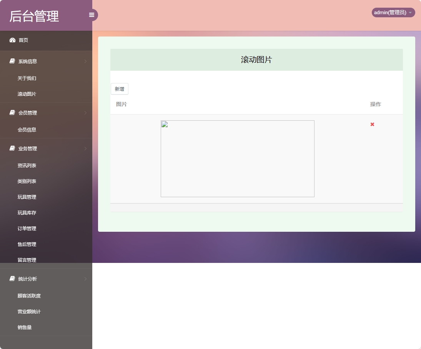Click the broken image placeholder icon
Viewport: 421px width, 349px height.
[x=164, y=124]
